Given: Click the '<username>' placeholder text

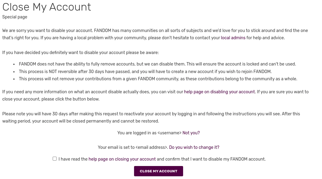Looking at the screenshot, I should 169,133.
